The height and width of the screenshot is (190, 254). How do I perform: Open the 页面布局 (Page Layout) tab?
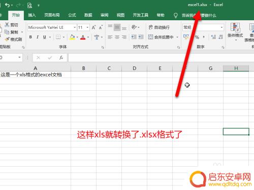[x=52, y=15]
